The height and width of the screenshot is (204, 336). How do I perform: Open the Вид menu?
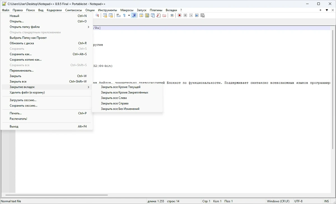click(41, 10)
